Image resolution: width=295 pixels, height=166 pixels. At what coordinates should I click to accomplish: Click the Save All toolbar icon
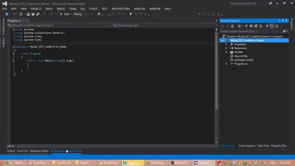click(38, 14)
